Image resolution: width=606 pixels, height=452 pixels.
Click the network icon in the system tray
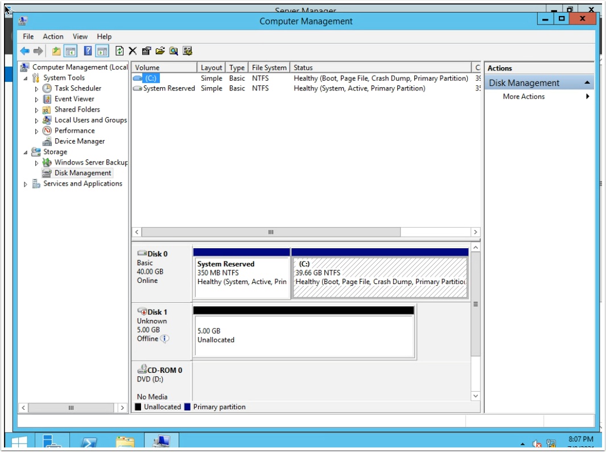coord(551,443)
